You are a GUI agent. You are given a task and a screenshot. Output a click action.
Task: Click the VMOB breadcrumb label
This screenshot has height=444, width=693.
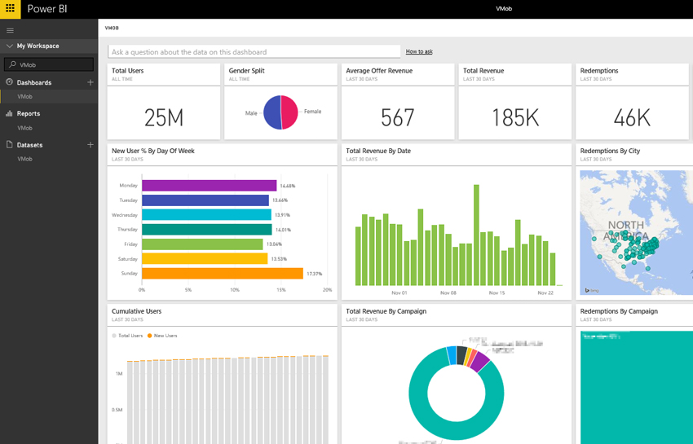point(112,28)
